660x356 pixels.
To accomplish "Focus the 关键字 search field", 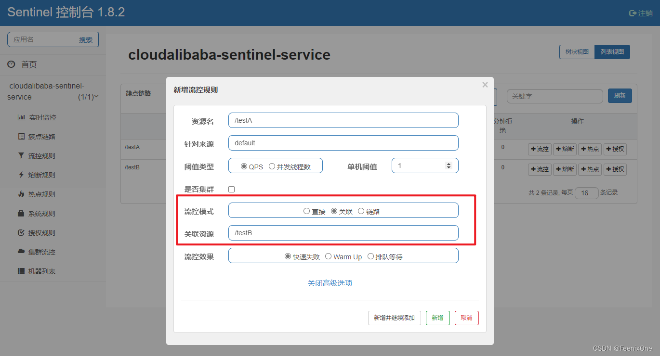I will point(554,96).
